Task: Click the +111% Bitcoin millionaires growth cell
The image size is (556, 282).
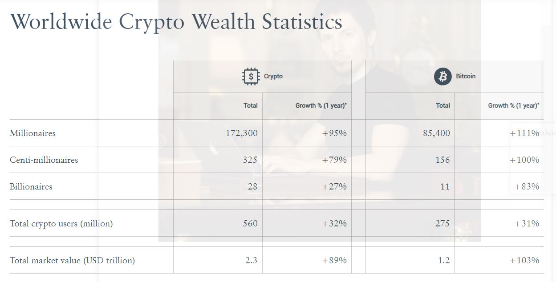Action: click(x=524, y=133)
